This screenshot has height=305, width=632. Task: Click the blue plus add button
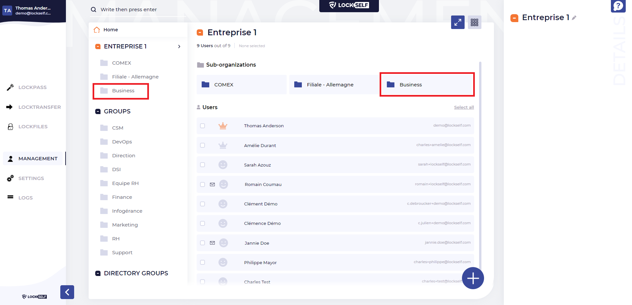[473, 278]
